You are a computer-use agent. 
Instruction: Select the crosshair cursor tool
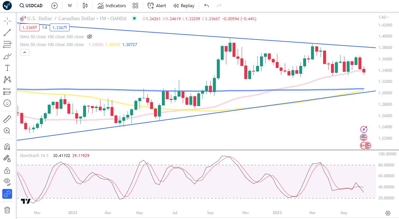coord(7,21)
